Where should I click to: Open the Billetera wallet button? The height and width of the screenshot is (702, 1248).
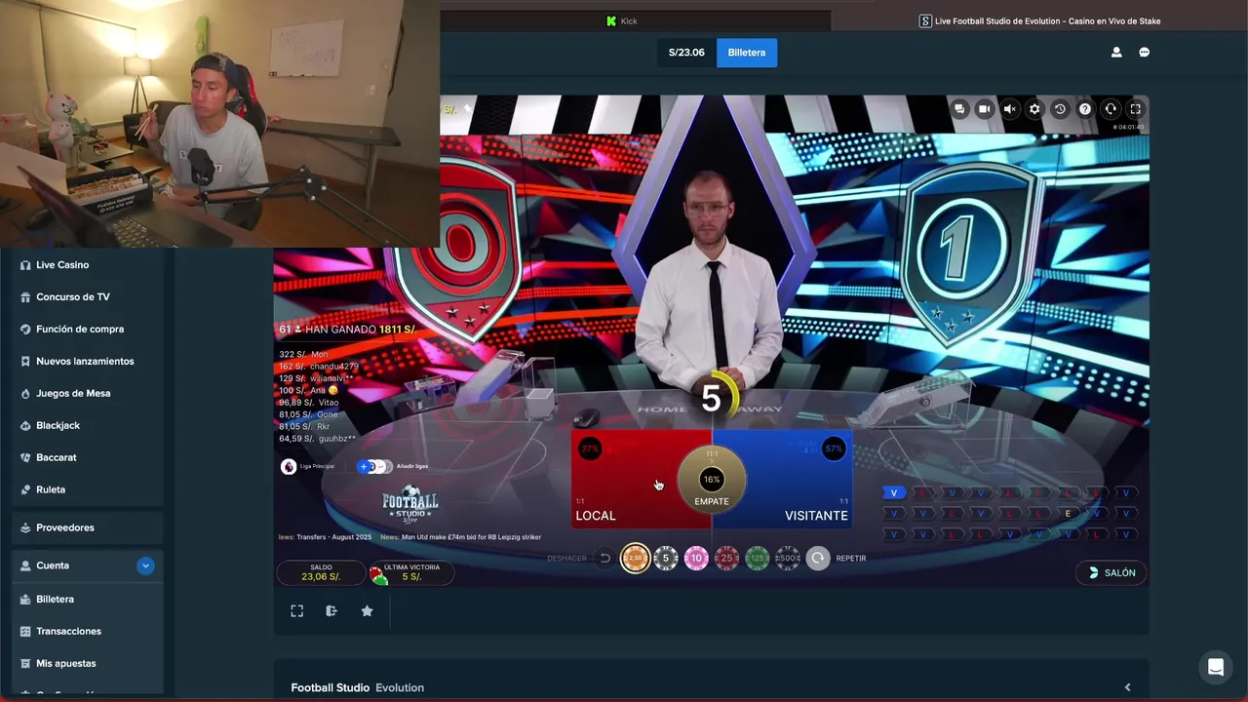coord(747,53)
